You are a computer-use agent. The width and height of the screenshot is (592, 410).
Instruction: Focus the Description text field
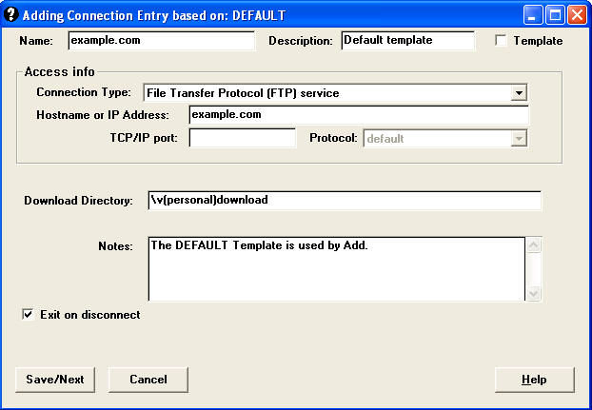[x=406, y=41]
